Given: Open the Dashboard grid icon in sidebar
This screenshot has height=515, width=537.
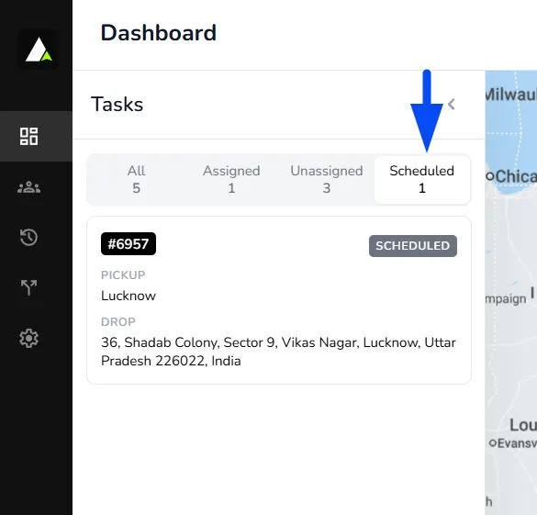Looking at the screenshot, I should (28, 136).
